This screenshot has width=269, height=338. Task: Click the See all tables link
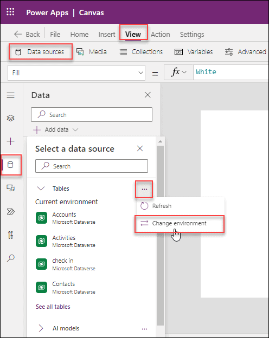point(53,307)
